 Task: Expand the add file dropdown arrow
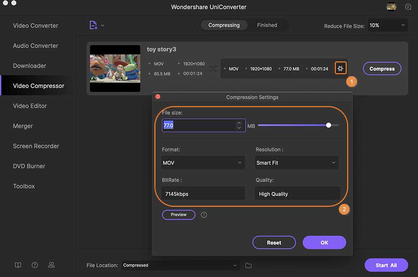pos(103,26)
